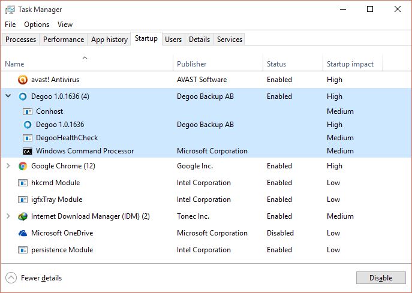Screen dimensions: 412x293
Task: Click the Google Chrome icon
Action: pyautogui.click(x=23, y=166)
